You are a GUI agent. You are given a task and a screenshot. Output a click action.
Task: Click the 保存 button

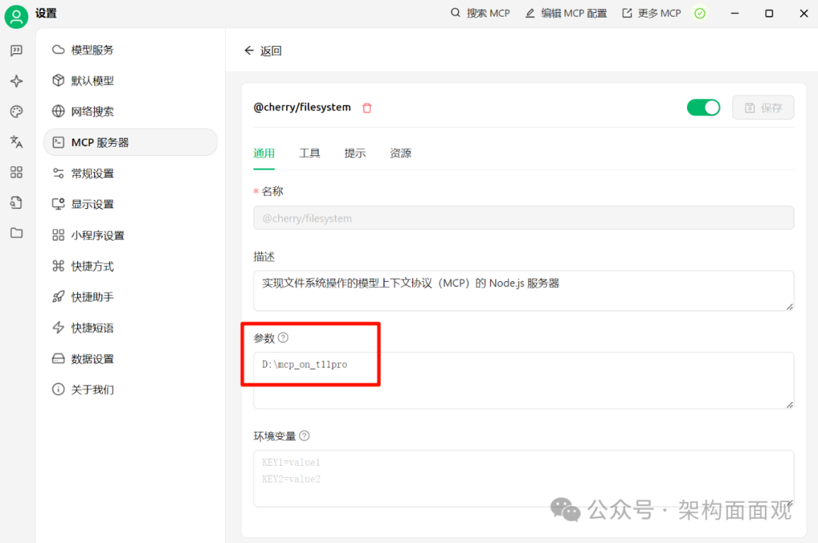(x=763, y=108)
